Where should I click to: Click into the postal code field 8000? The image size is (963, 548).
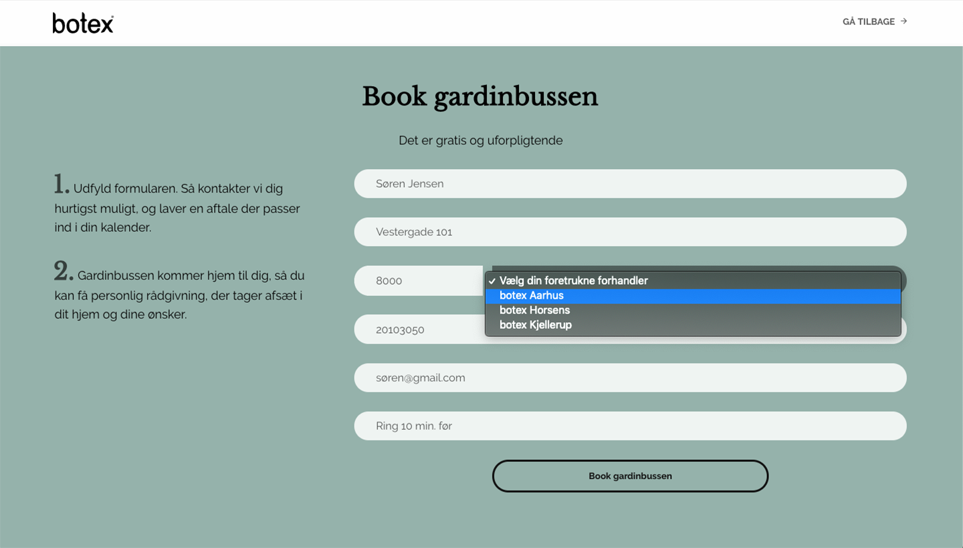point(419,281)
